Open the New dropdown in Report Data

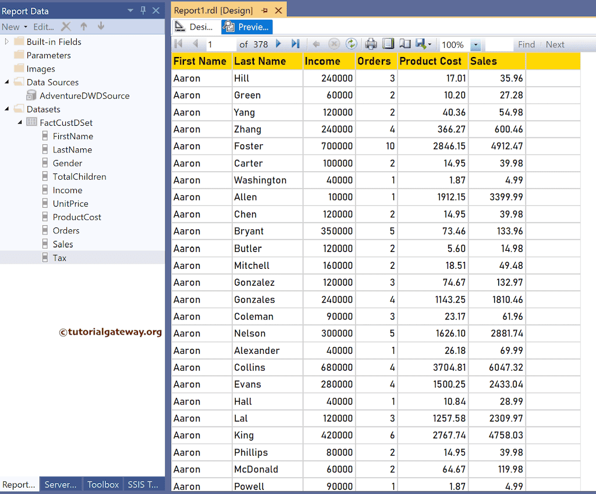click(24, 27)
